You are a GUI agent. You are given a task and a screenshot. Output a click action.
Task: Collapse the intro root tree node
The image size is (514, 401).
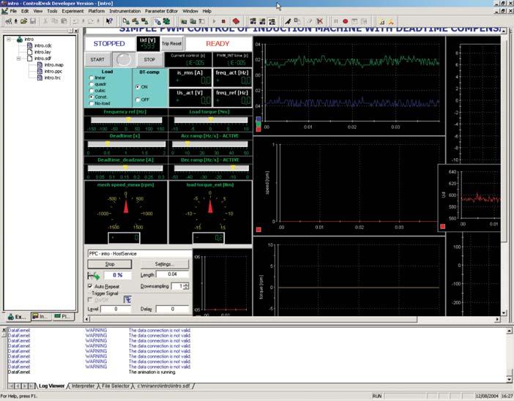[9, 40]
